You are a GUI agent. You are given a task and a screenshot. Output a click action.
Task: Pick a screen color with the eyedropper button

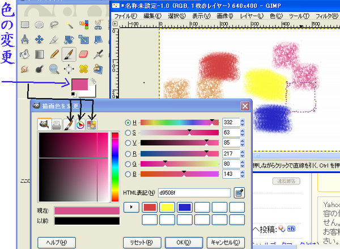239,193
